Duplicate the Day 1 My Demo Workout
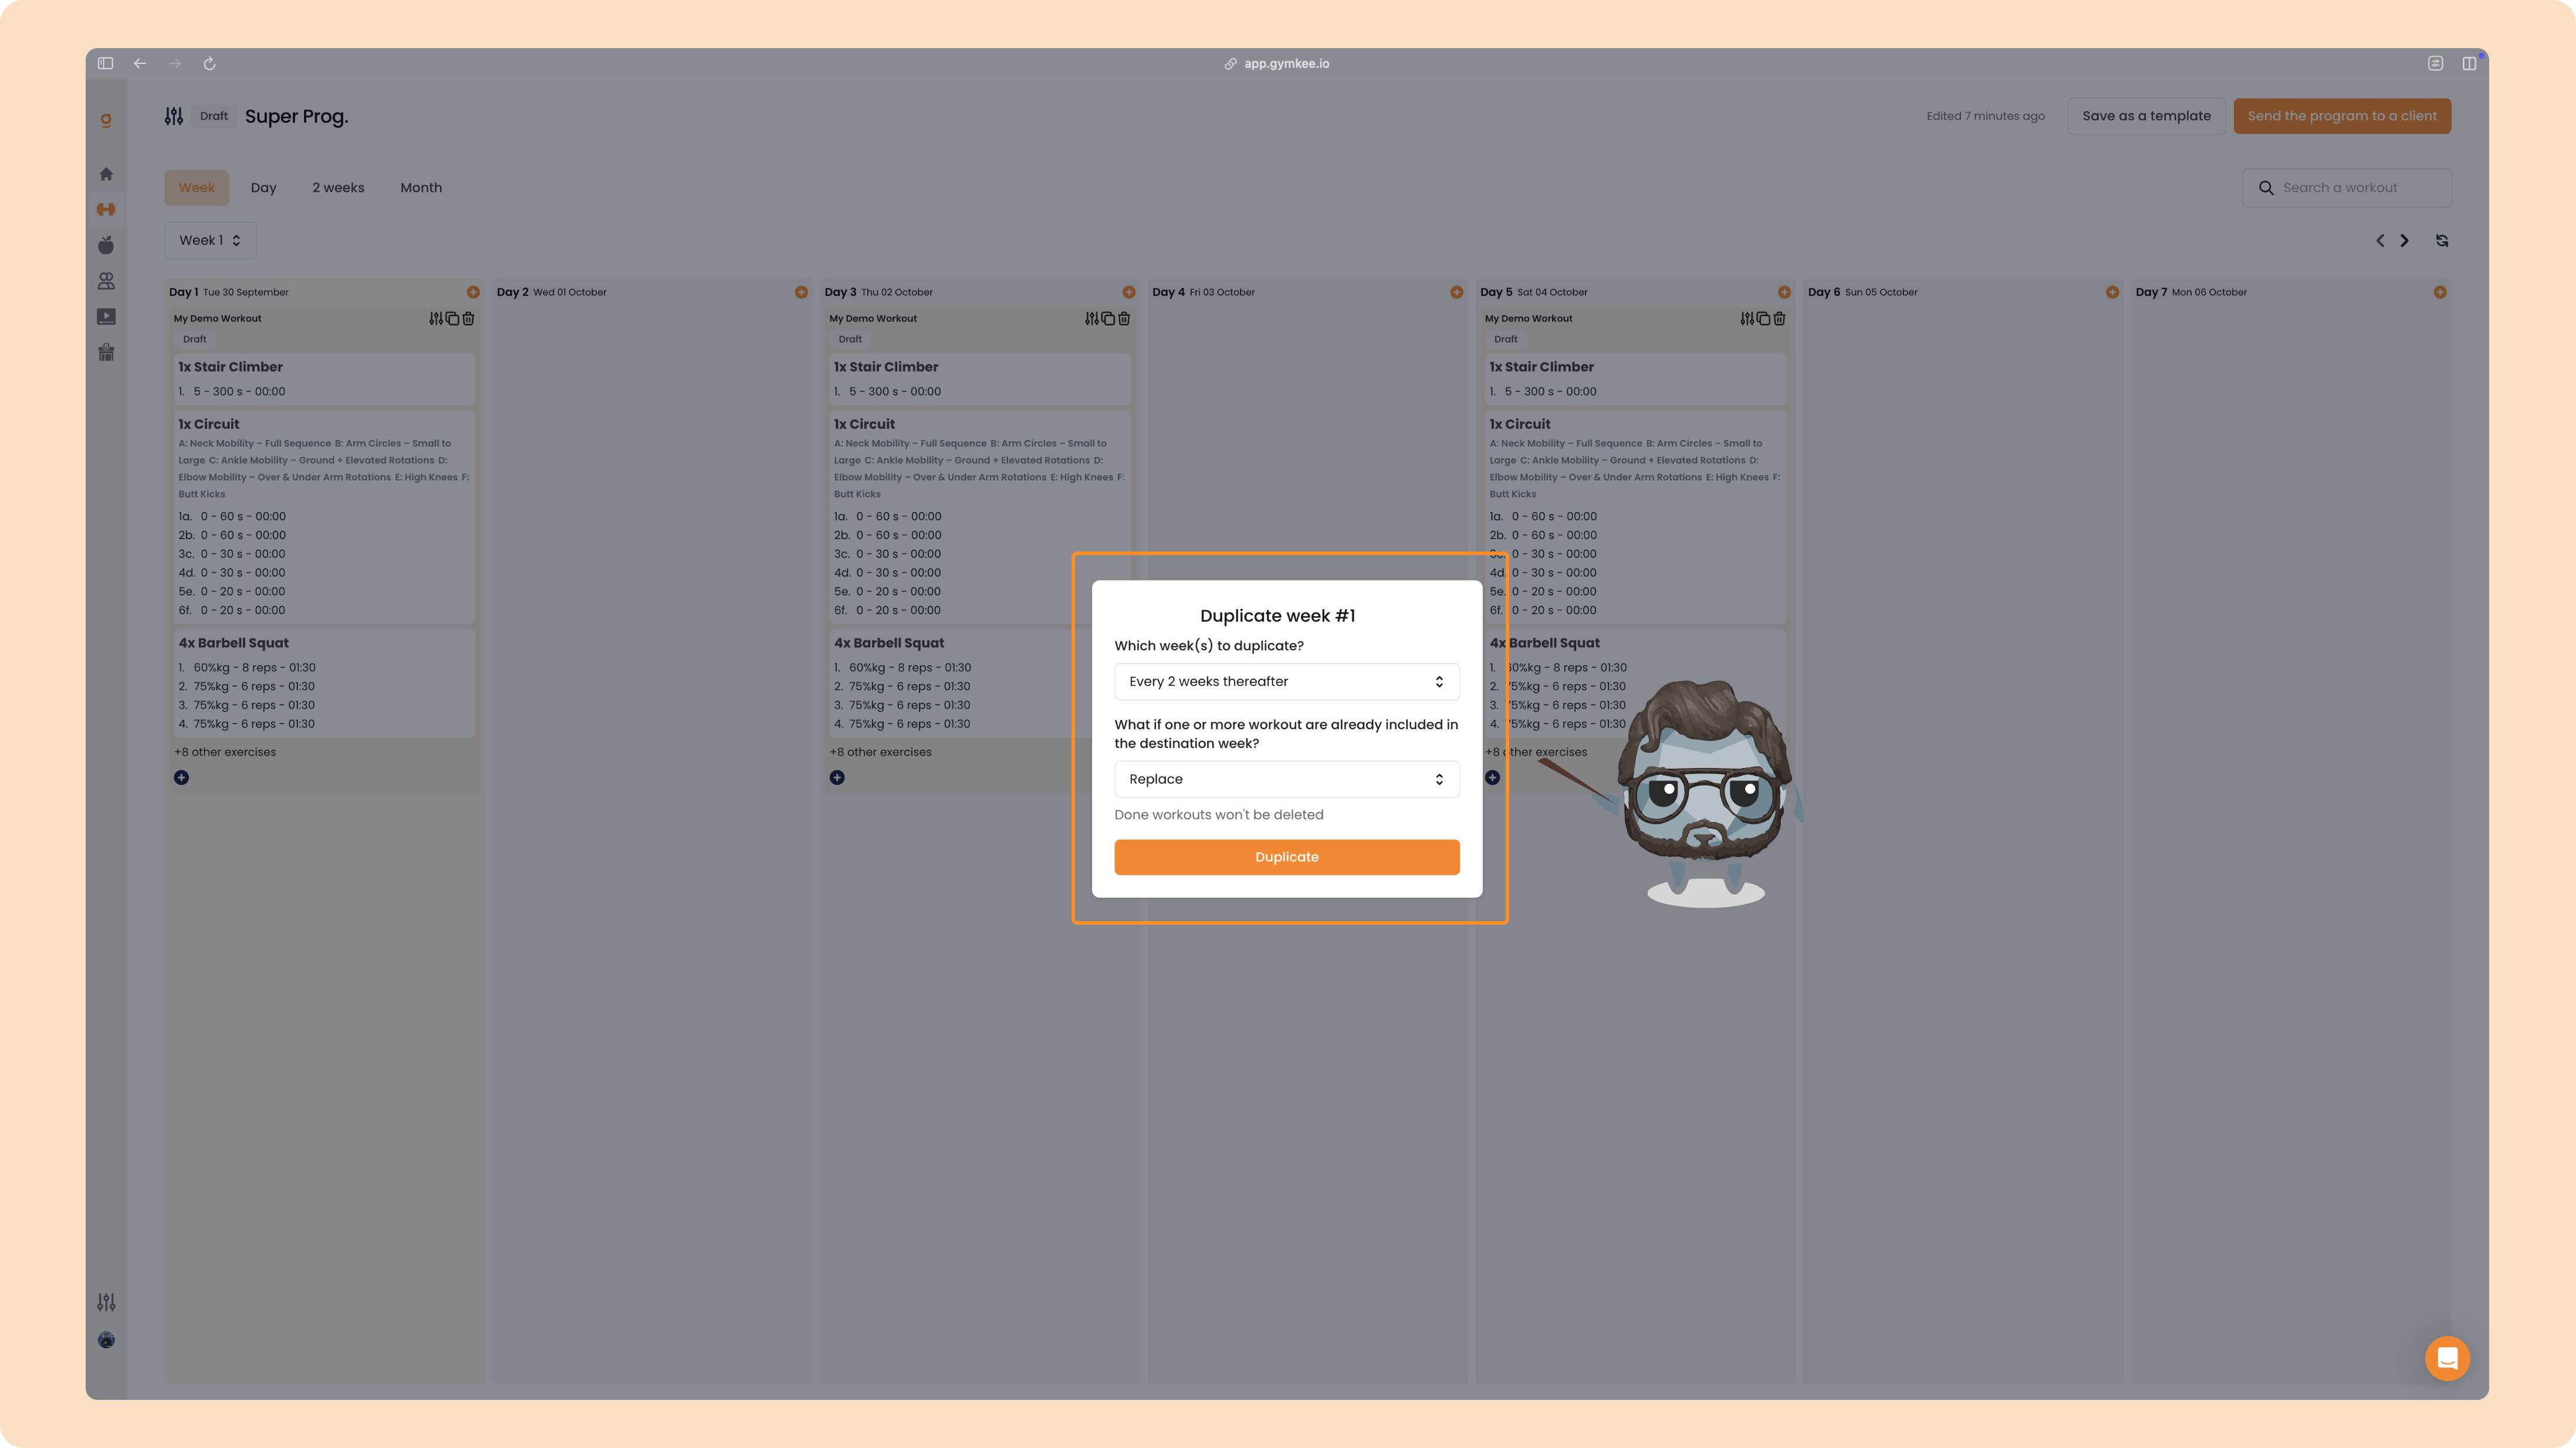 coord(452,318)
